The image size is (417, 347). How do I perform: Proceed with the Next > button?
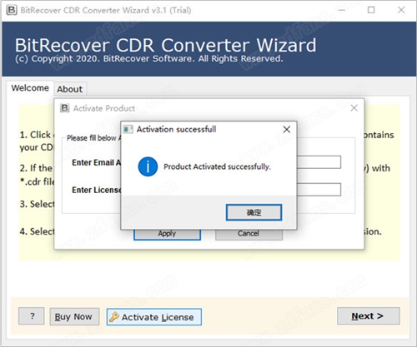pos(369,316)
